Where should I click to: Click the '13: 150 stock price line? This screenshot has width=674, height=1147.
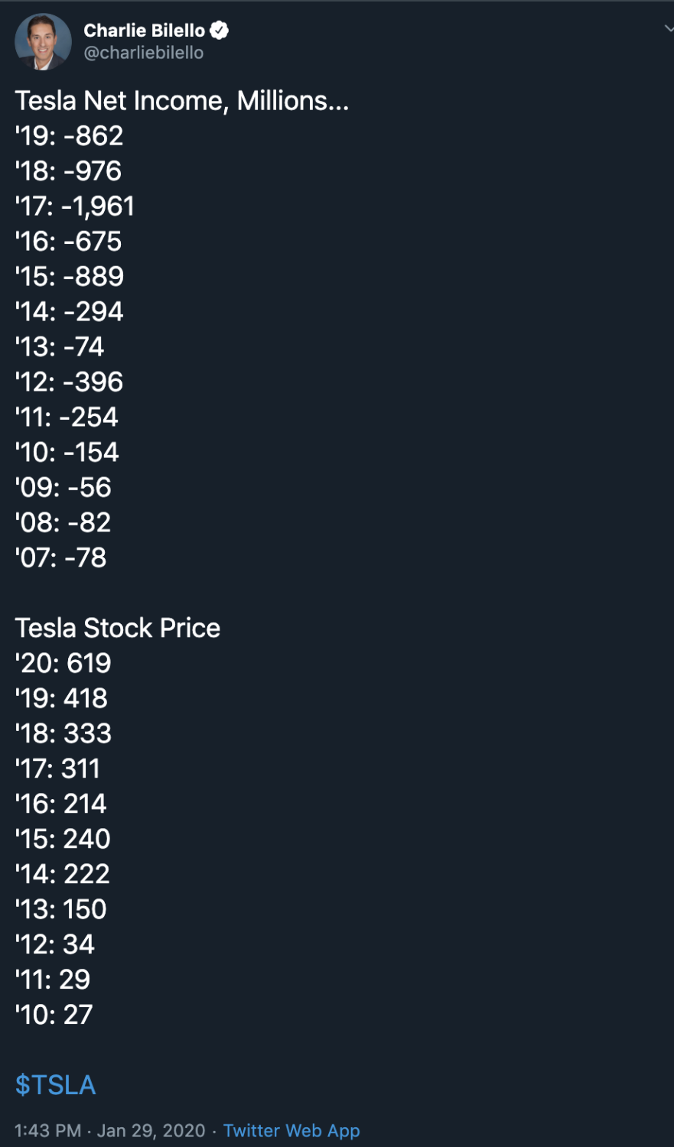pyautogui.click(x=61, y=909)
